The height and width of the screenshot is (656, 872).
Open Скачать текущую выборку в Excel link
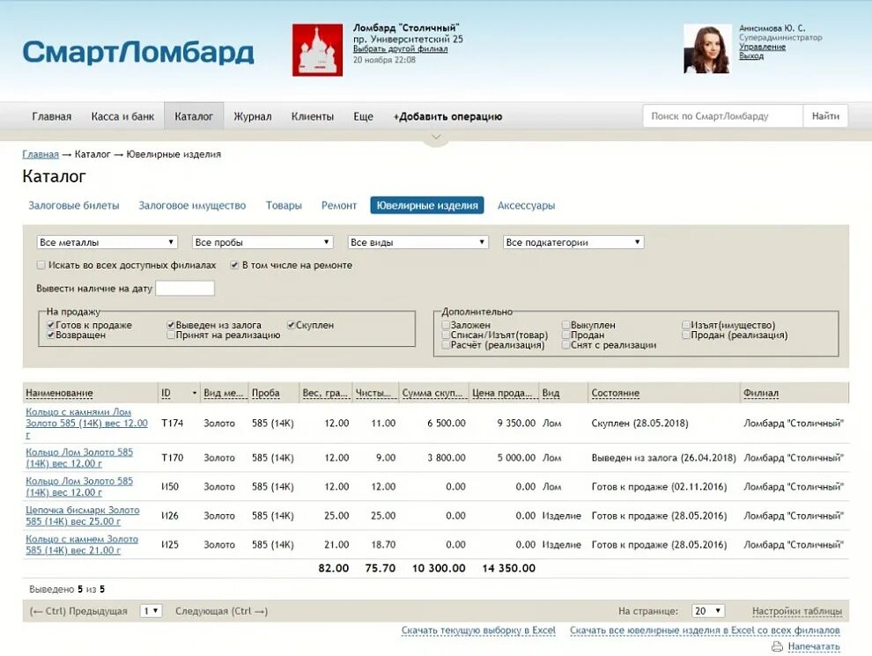[478, 630]
